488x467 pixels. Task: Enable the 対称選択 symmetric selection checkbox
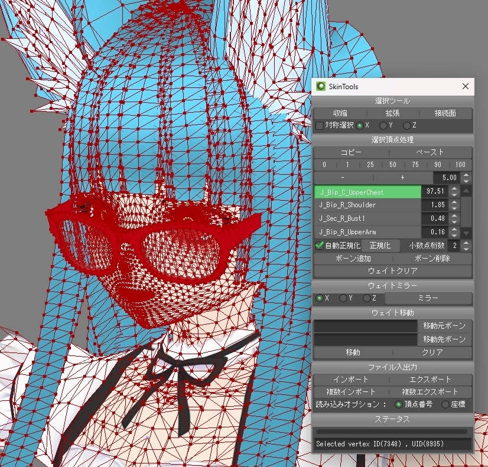(319, 126)
